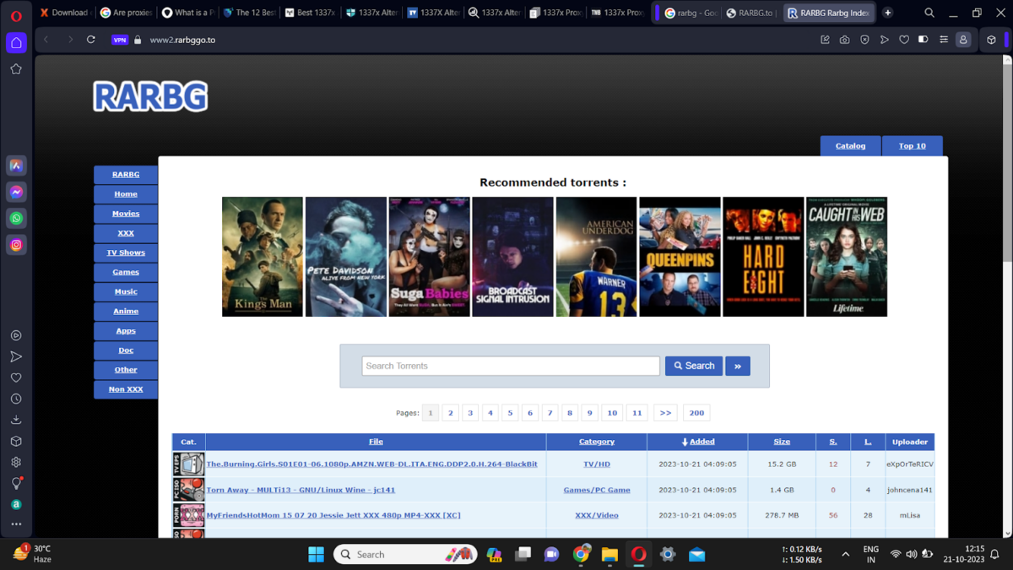Open the Queenpins movie poster thumbnail
The height and width of the screenshot is (570, 1013).
coord(680,257)
